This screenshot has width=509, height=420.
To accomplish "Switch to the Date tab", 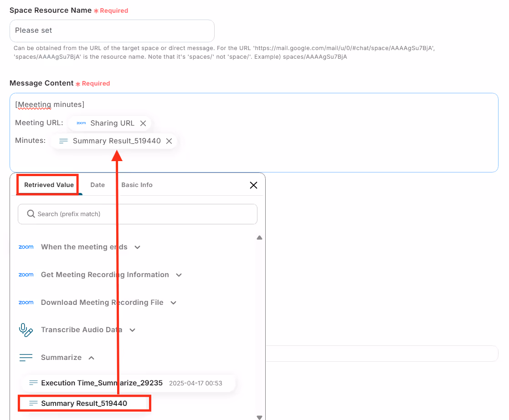I will coord(98,185).
